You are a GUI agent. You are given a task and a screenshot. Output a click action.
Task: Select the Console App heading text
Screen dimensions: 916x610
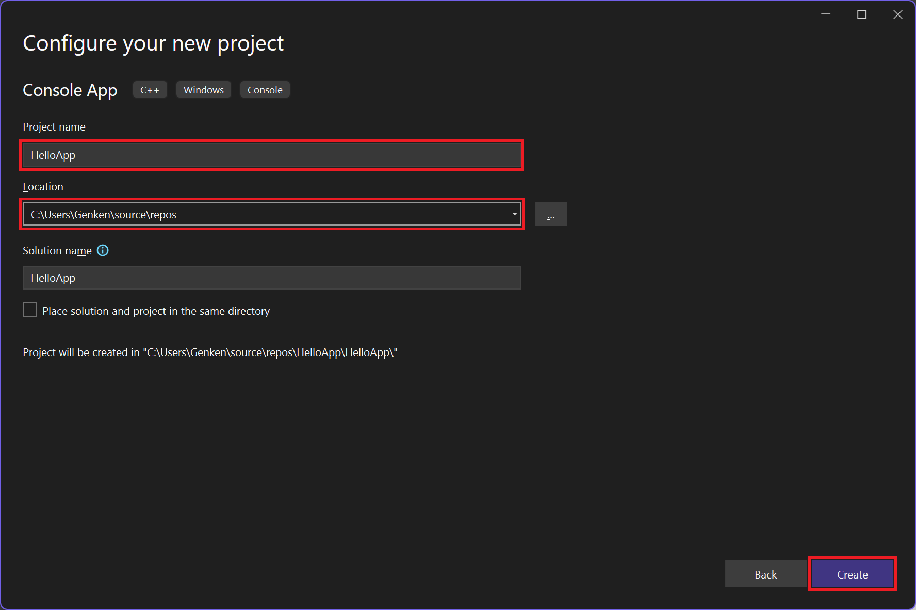click(x=70, y=90)
